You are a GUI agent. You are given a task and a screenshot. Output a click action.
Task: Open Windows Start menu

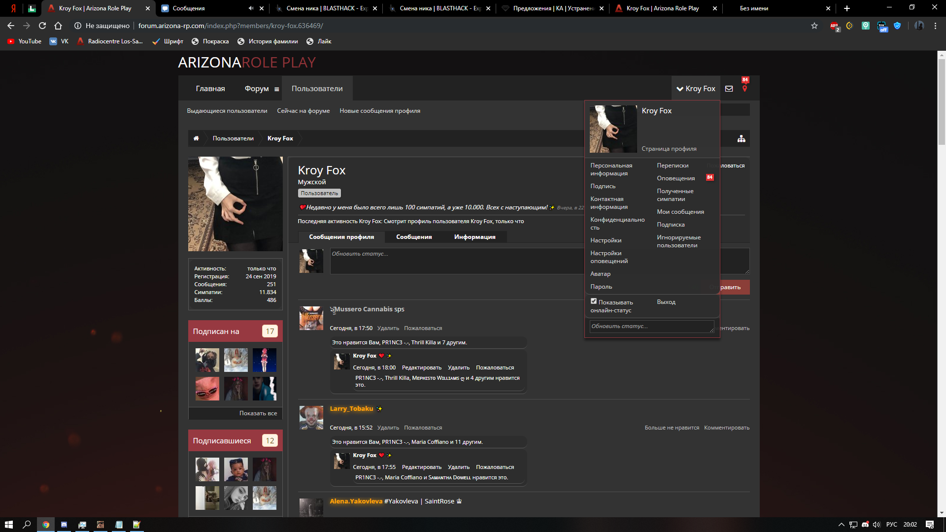[x=8, y=525]
